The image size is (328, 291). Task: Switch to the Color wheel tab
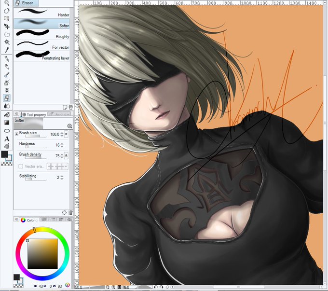tap(29, 220)
